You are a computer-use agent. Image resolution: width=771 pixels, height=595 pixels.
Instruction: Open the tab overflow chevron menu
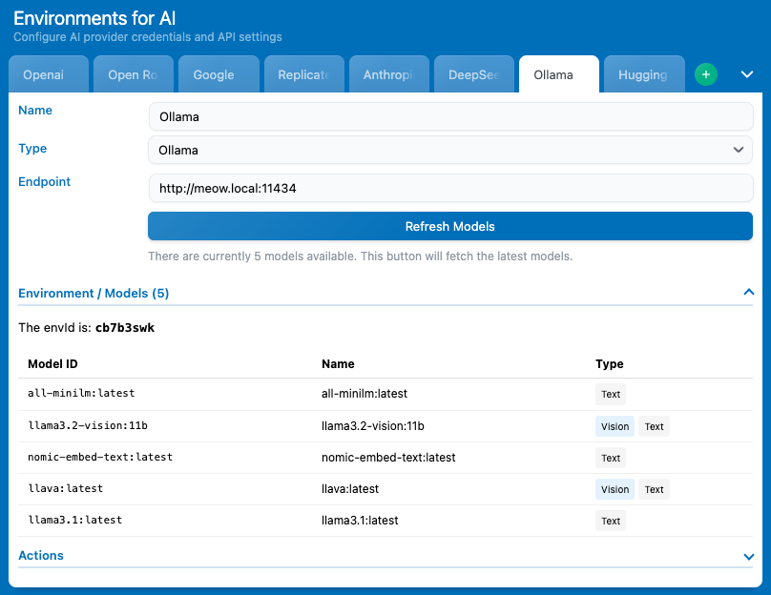747,74
